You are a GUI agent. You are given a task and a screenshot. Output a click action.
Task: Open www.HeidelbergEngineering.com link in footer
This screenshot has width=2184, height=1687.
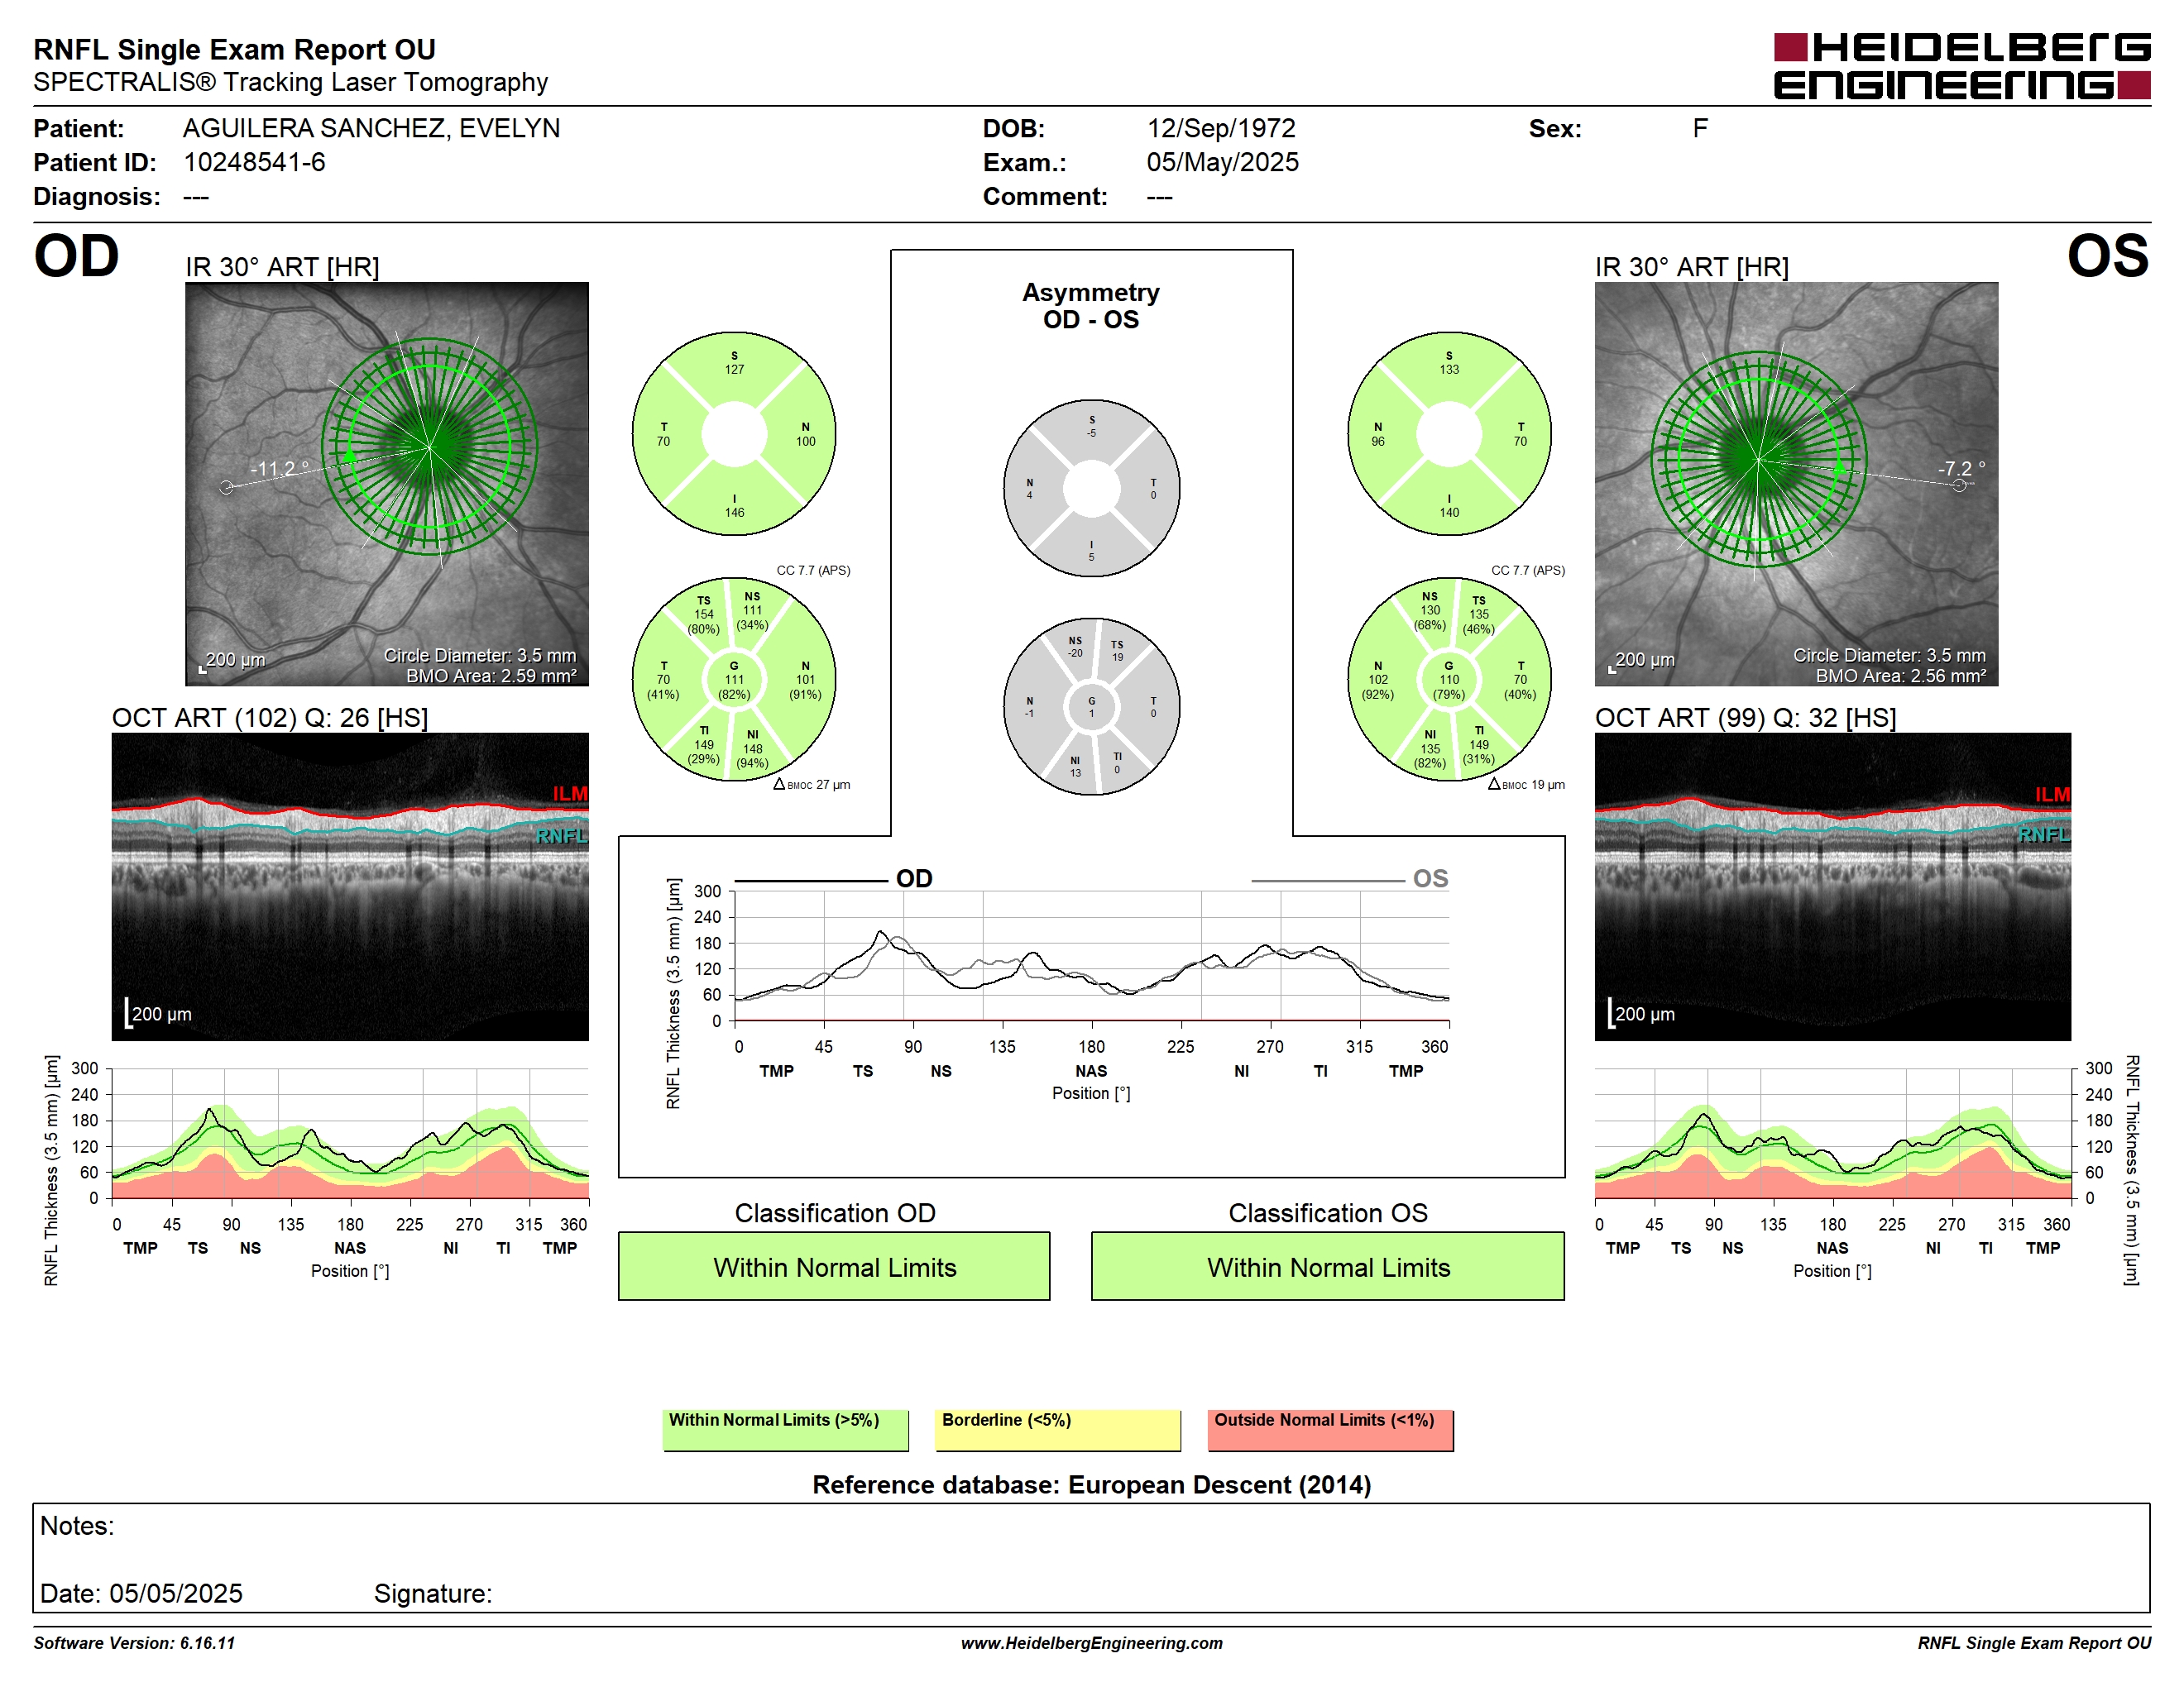point(1092,1643)
